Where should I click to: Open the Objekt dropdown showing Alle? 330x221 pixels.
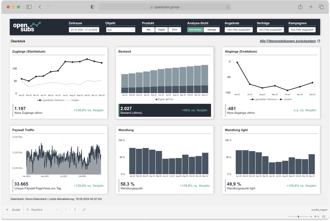(120, 30)
